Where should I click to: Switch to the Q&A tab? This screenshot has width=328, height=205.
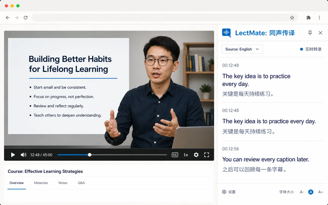tap(81, 183)
